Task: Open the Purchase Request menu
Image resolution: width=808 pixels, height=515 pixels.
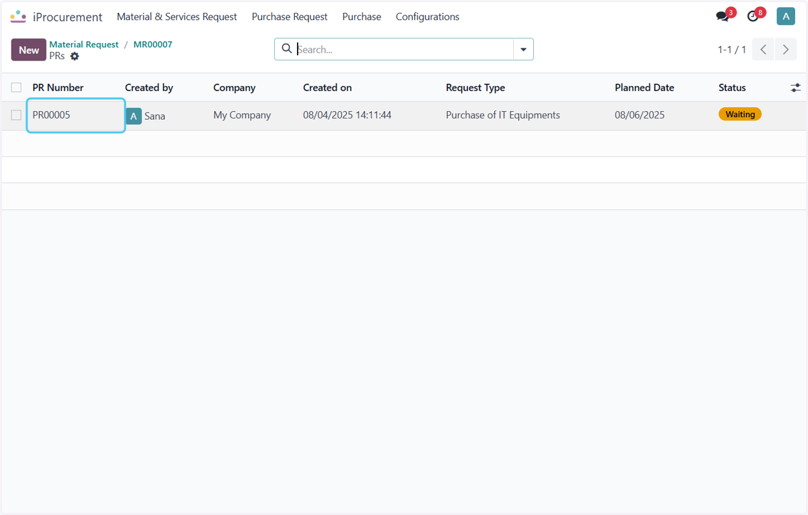Action: 290,17
